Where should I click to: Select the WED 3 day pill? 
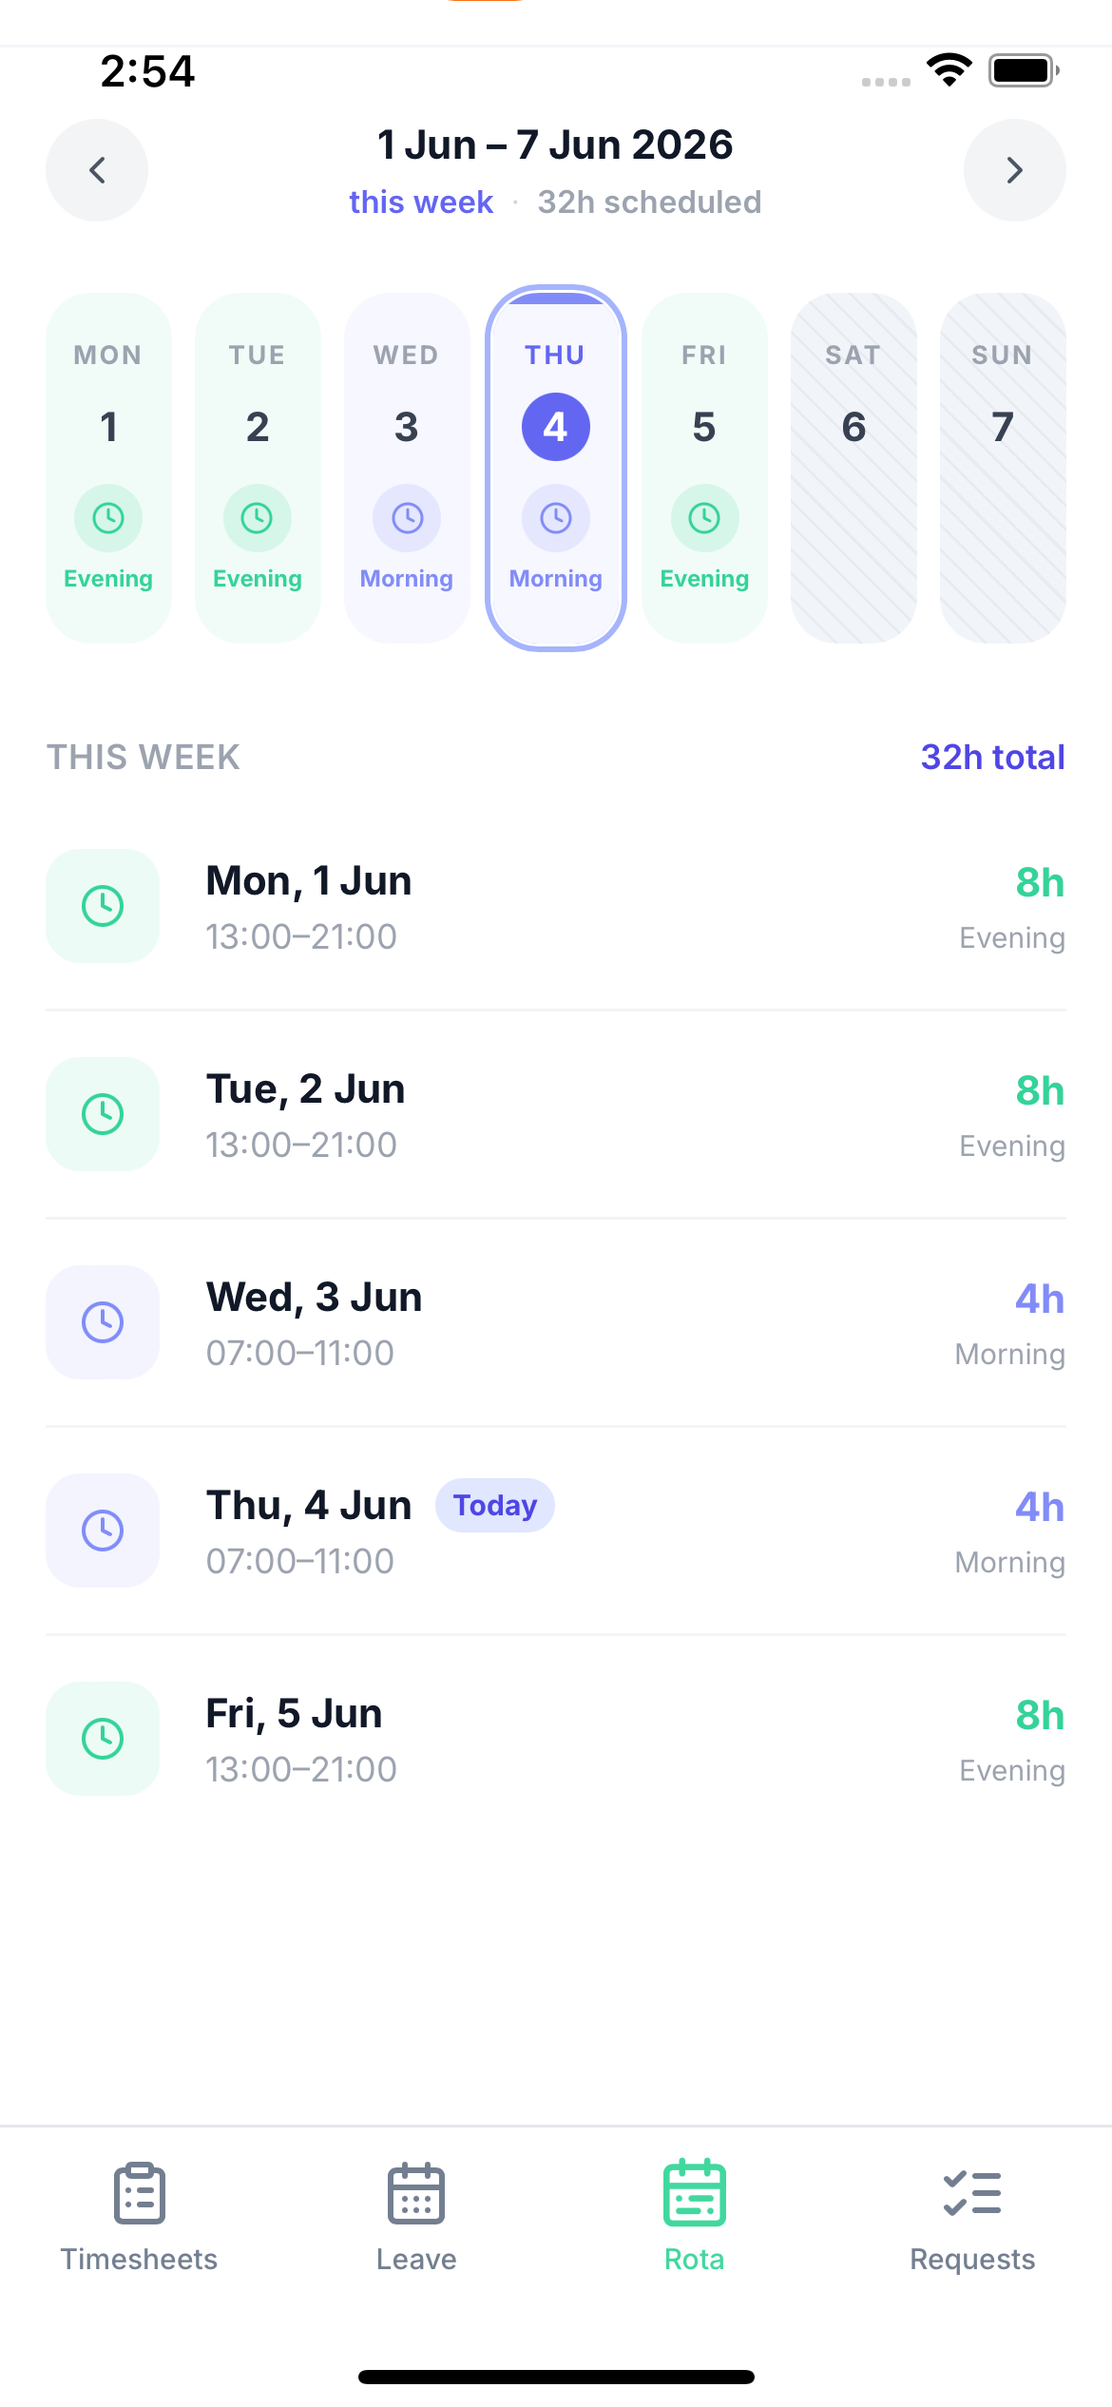point(407,468)
